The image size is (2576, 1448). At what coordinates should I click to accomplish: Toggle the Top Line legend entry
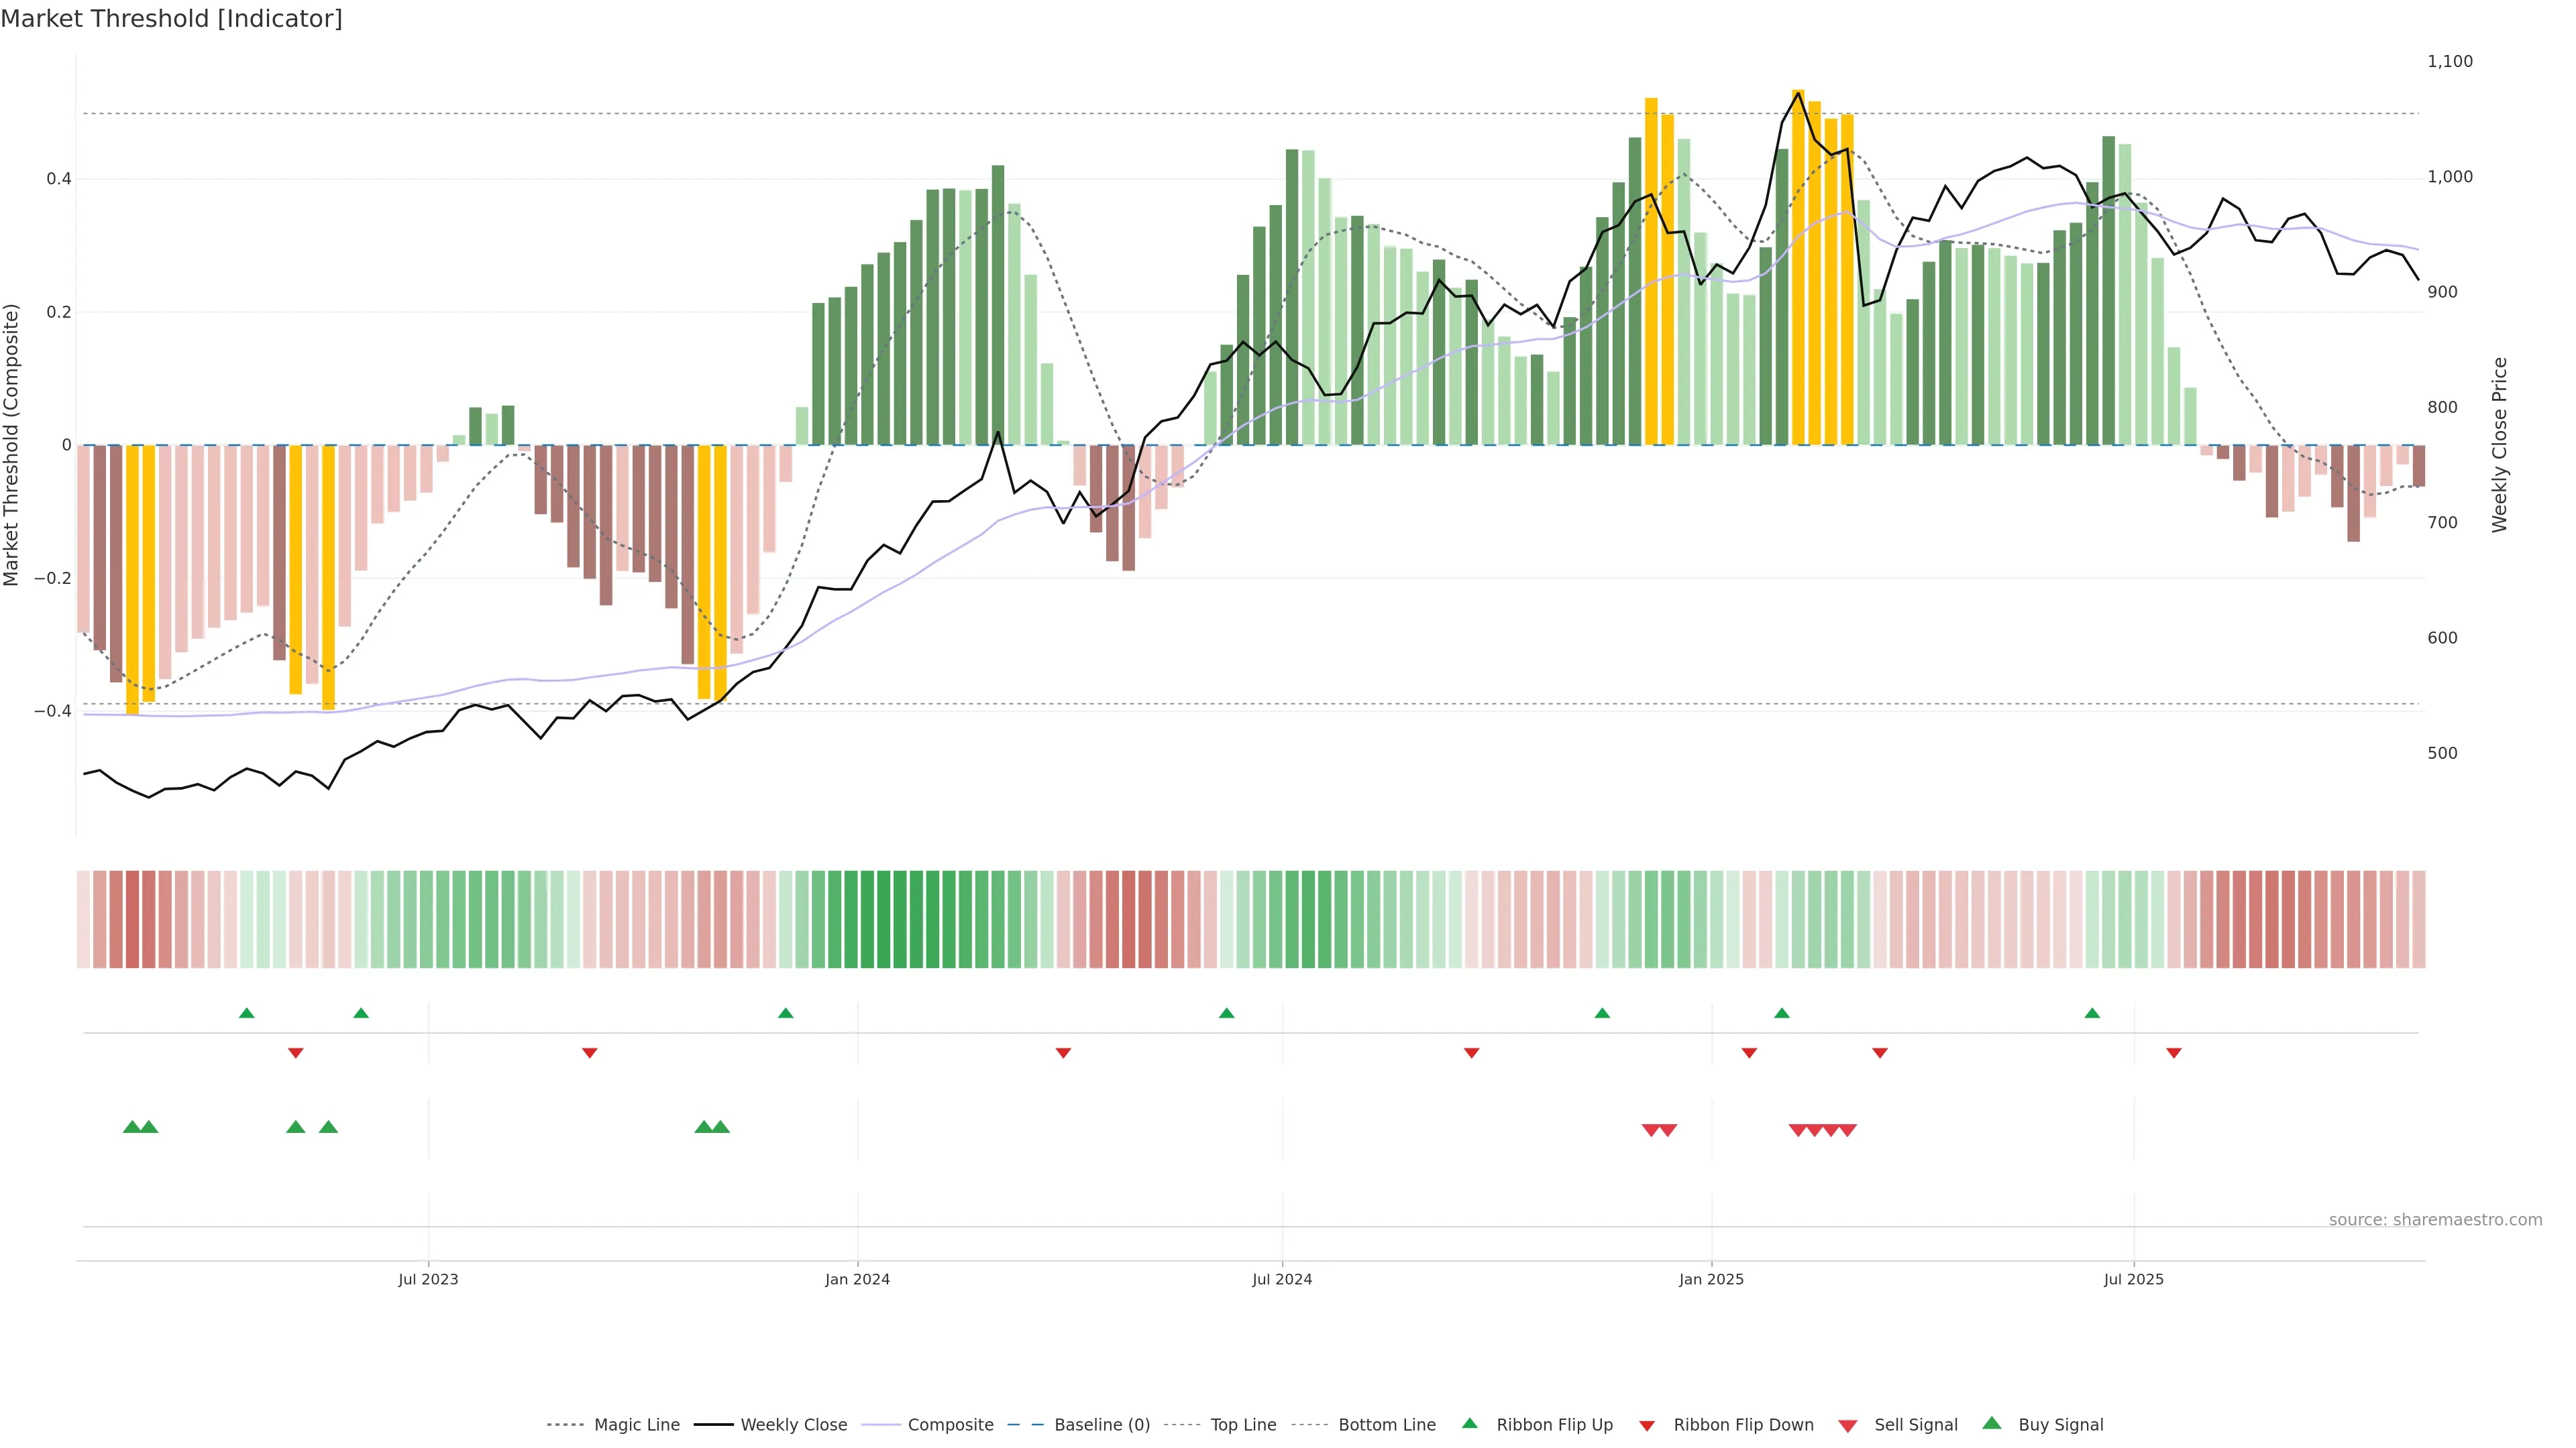[x=1243, y=1425]
